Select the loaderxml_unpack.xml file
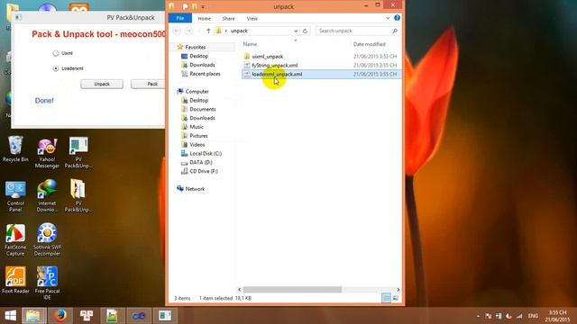 322,74
